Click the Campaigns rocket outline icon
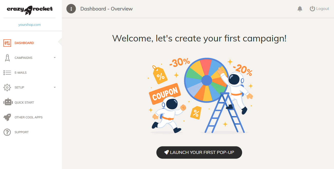The image size is (334, 169). [7, 58]
